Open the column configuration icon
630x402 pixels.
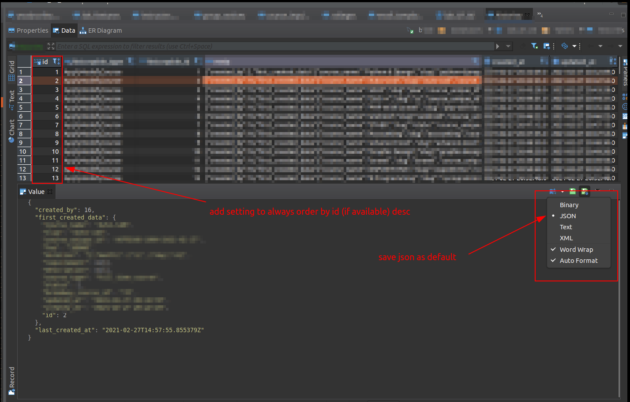[547, 46]
